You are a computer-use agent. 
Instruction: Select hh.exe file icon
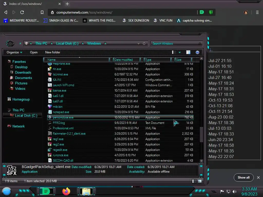50,69
